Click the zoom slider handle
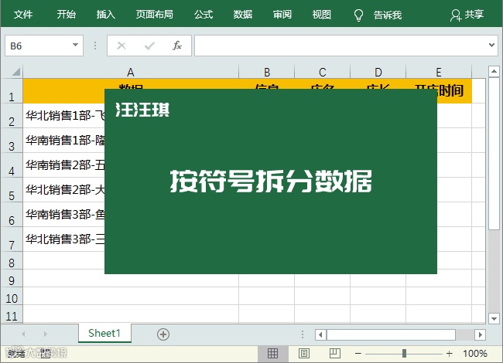The width and height of the screenshot is (503, 363). (404, 354)
